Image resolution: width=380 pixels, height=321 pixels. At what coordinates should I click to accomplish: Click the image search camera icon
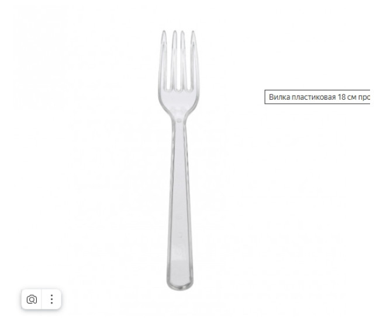32,299
